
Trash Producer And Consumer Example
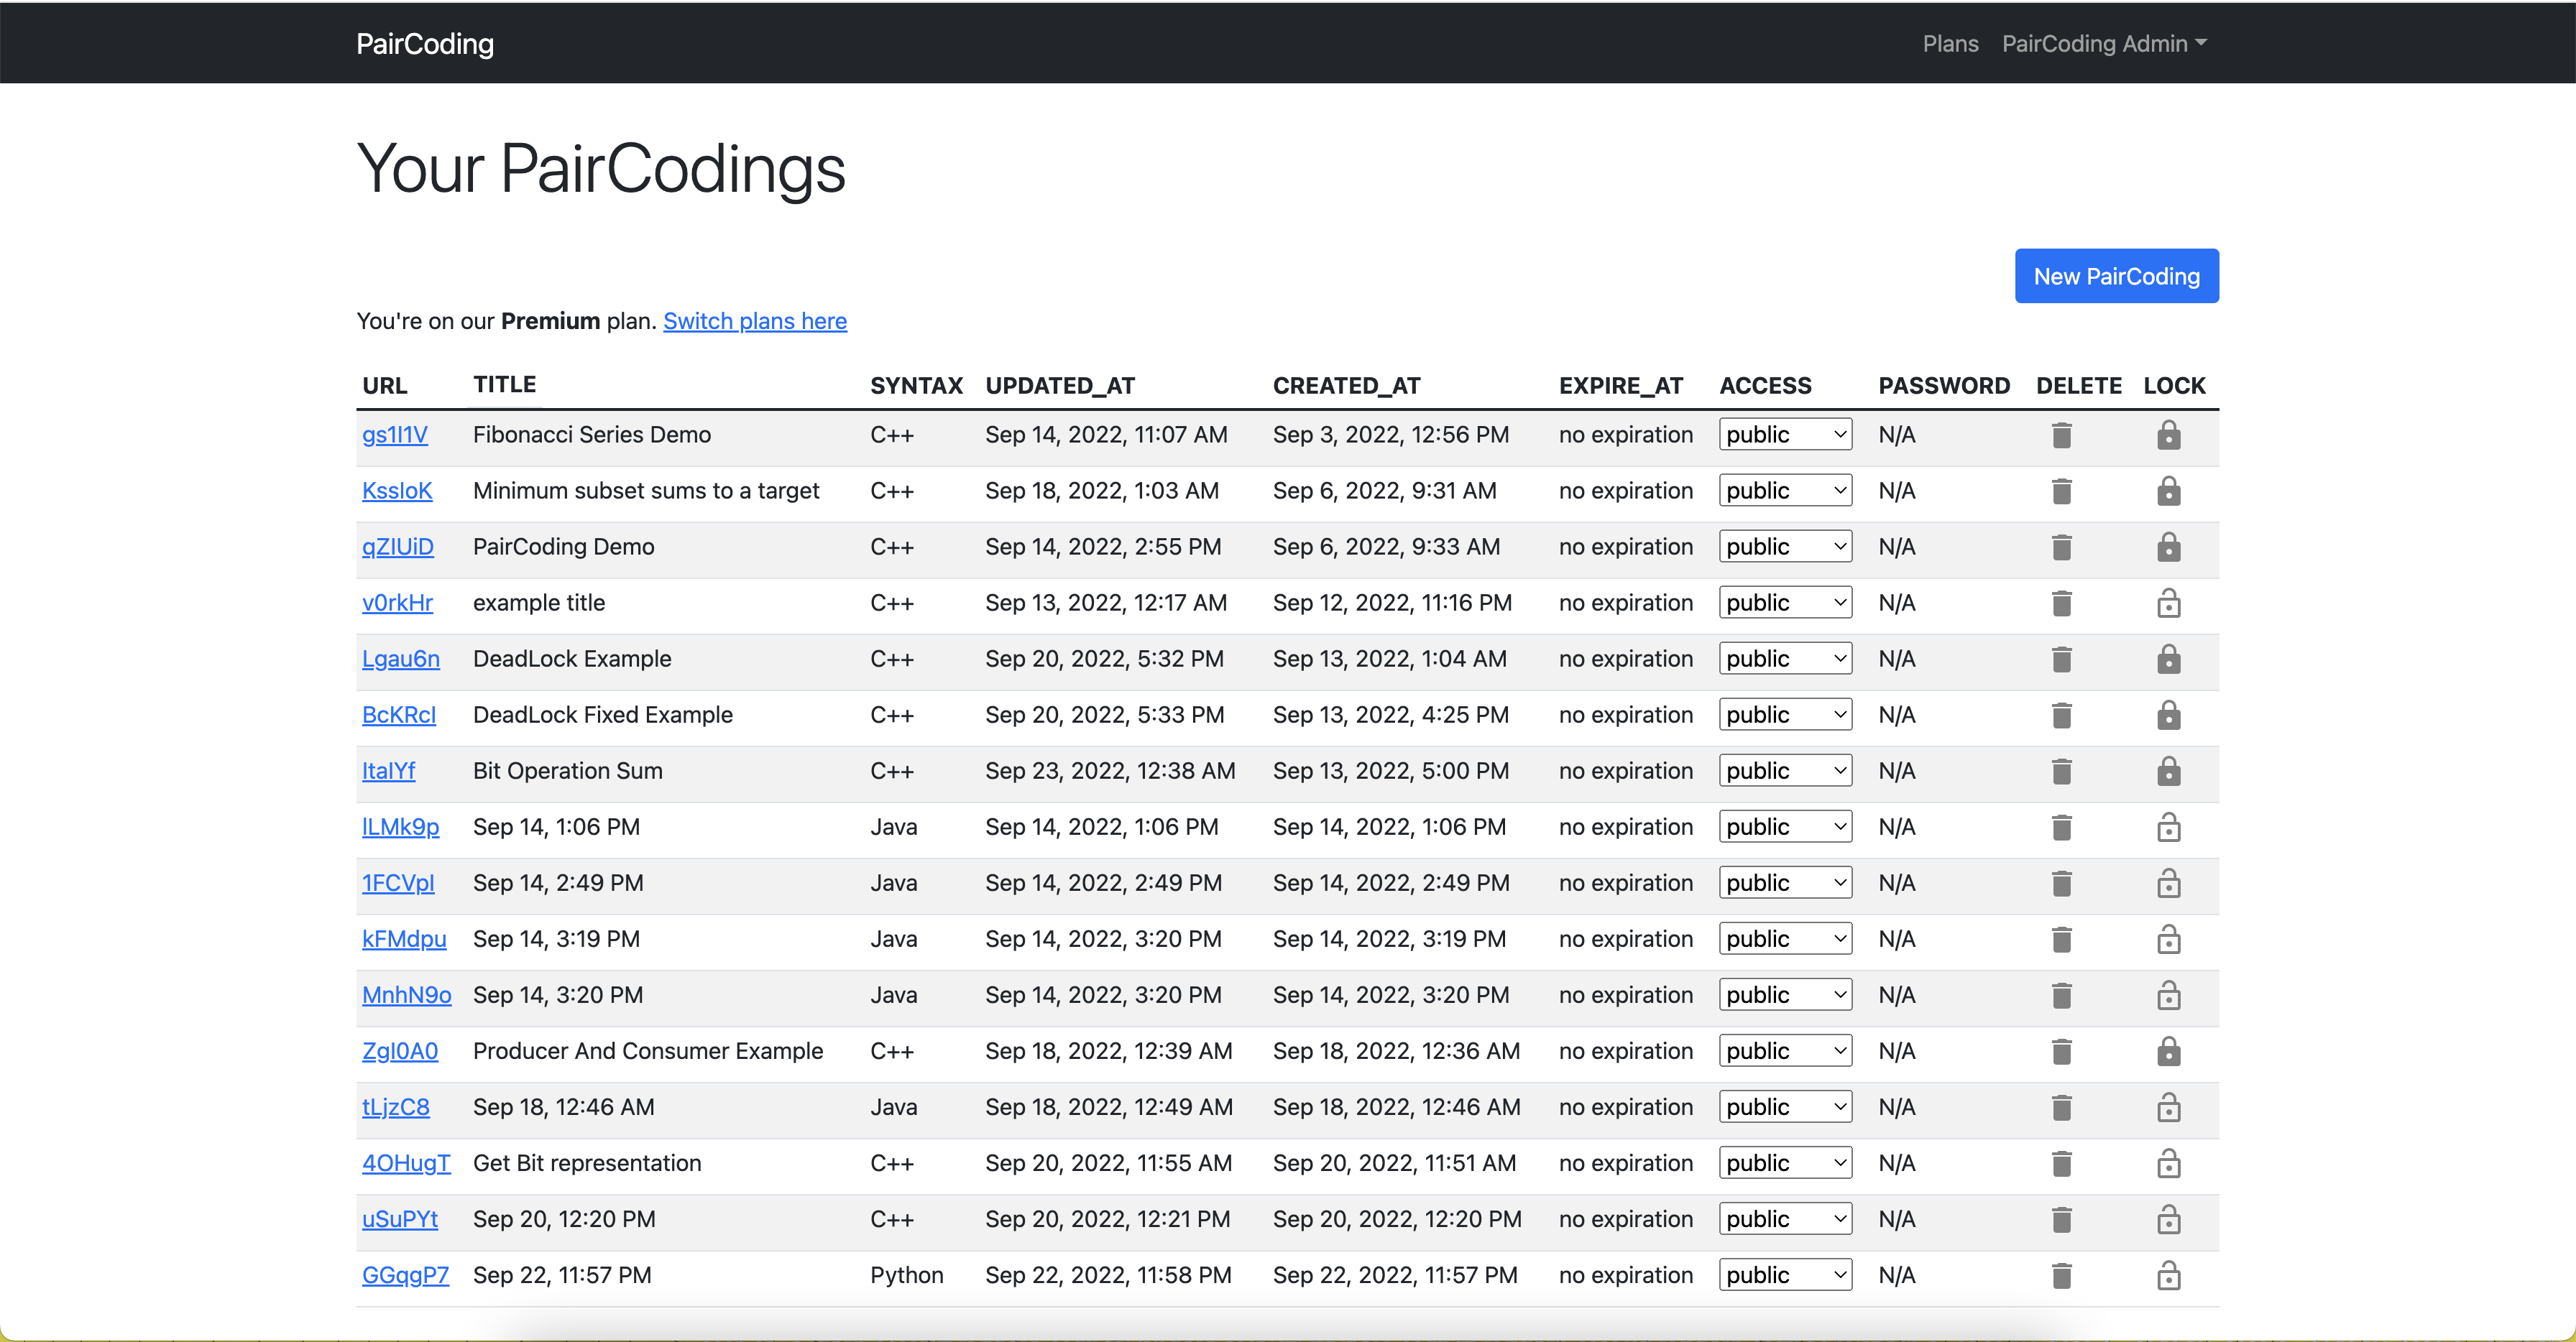[2061, 1051]
